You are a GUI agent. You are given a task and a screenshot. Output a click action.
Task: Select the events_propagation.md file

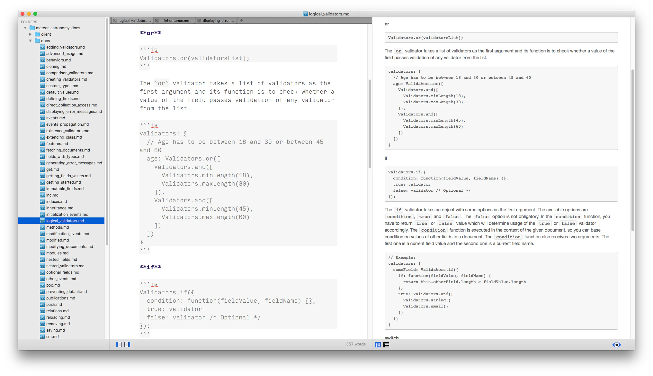pos(67,124)
